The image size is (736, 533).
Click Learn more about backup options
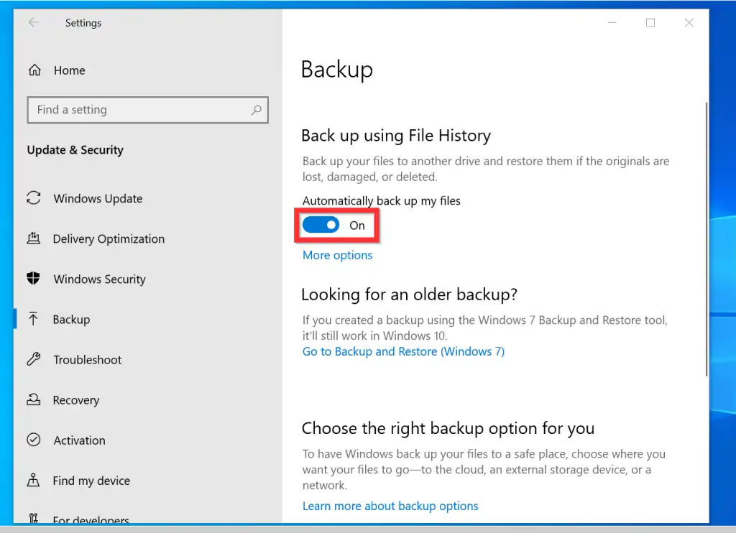(x=390, y=506)
